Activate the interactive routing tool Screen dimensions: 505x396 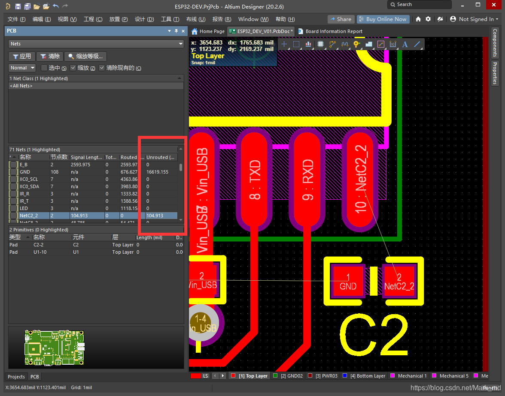click(332, 45)
